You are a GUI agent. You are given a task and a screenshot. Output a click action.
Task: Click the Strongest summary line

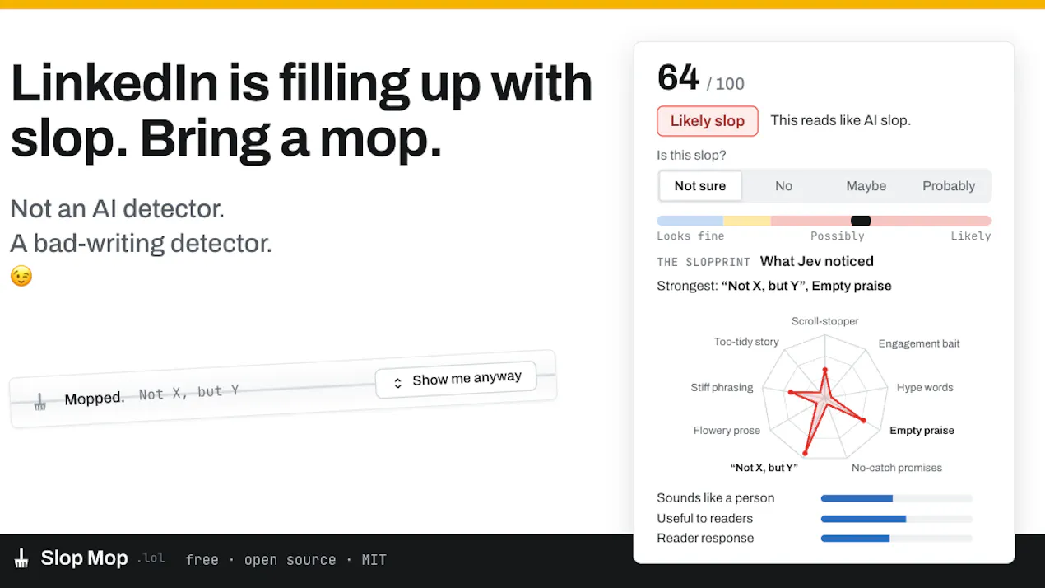click(x=774, y=286)
